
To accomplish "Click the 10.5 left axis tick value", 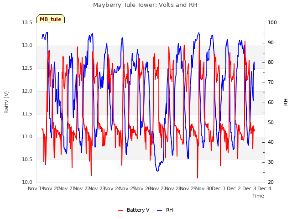I will pyautogui.click(x=27, y=159).
